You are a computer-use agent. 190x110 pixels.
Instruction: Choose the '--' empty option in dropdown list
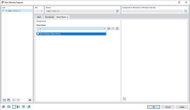40,31
